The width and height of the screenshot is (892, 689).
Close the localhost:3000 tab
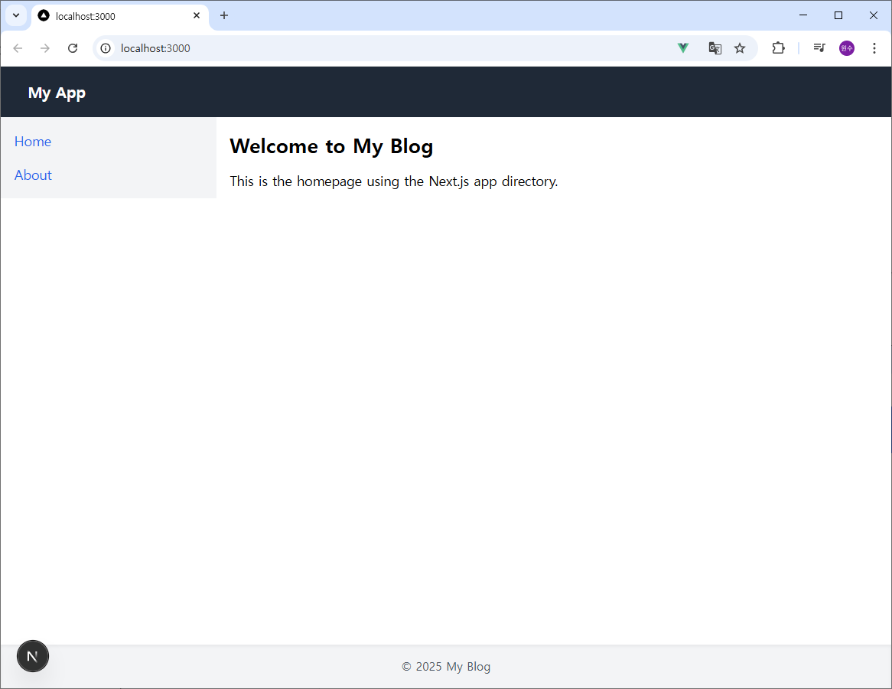197,15
